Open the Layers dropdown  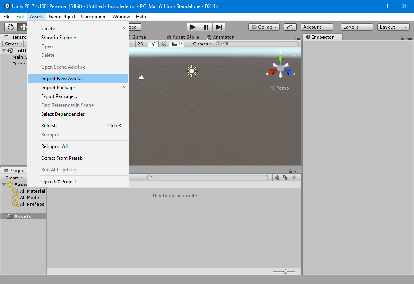357,27
